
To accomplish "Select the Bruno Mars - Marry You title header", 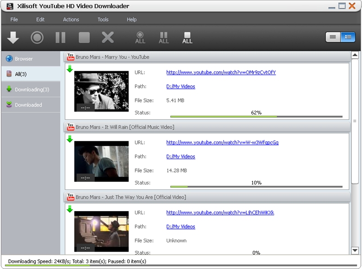I will point(207,57).
